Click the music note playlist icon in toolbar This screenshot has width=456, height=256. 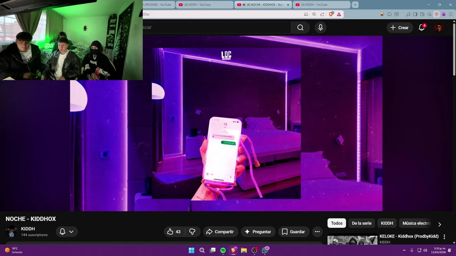408,14
